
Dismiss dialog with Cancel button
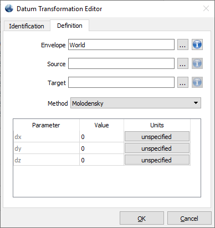pyautogui.click(x=190, y=219)
